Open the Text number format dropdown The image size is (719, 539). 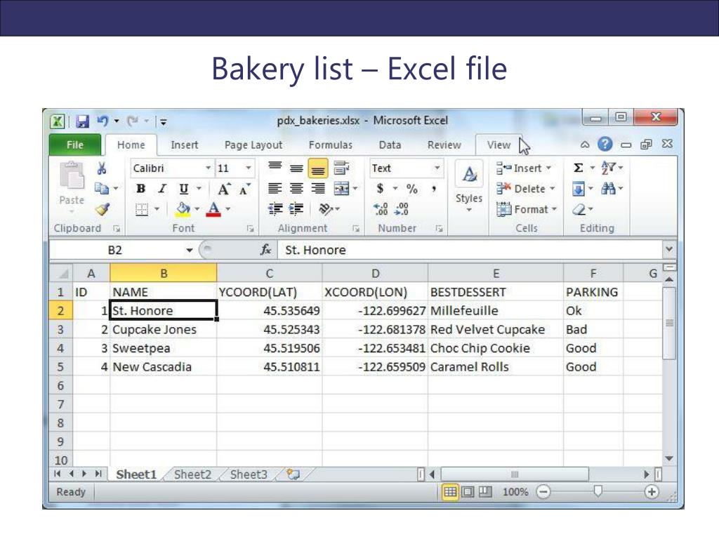click(x=437, y=168)
